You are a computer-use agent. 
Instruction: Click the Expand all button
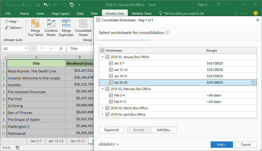pyautogui.click(x=112, y=130)
